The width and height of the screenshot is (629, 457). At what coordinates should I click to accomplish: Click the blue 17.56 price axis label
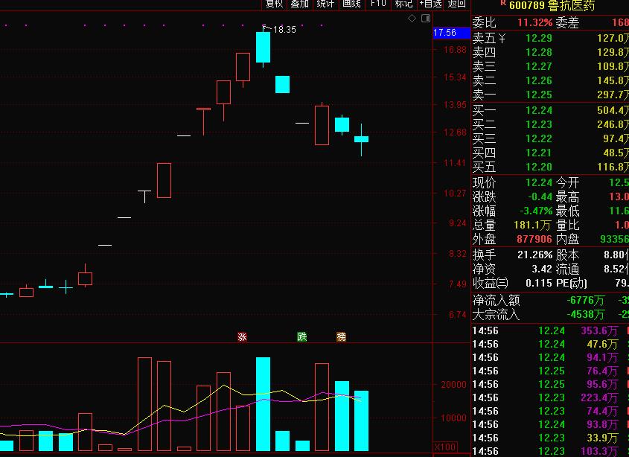tap(444, 33)
